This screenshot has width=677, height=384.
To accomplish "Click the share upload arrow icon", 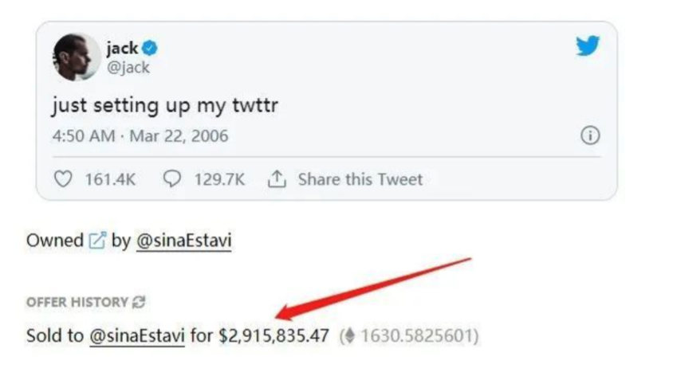I will pos(277,179).
